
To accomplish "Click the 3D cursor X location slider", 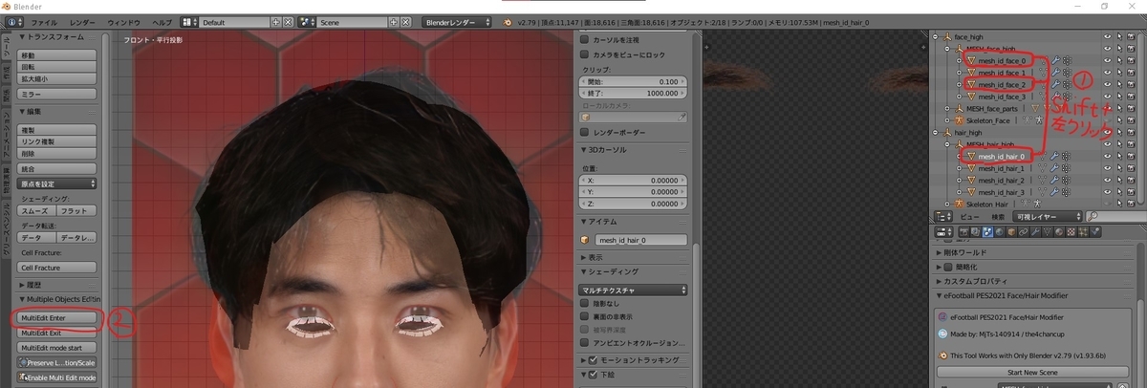I will tap(634, 180).
